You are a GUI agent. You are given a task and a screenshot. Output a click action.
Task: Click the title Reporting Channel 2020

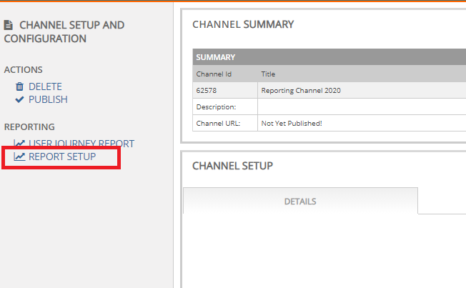[x=301, y=90]
